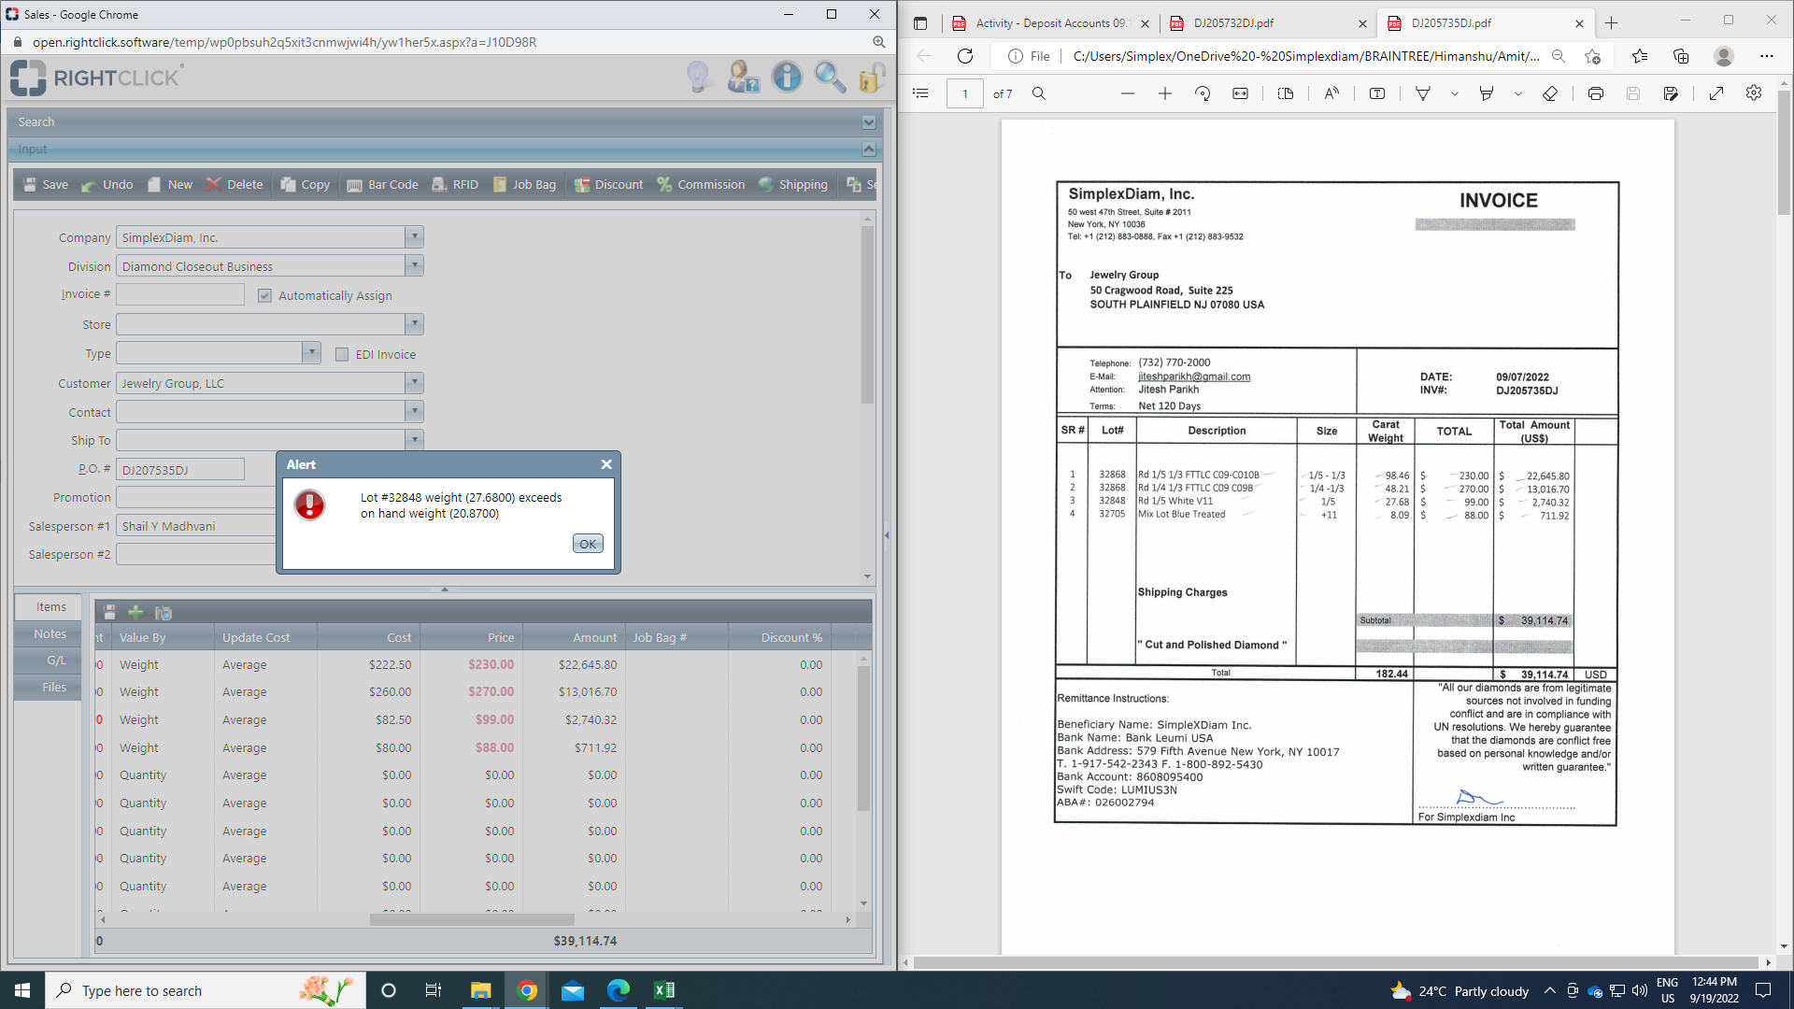
Task: Open Excel from the taskbar
Action: pos(664,990)
